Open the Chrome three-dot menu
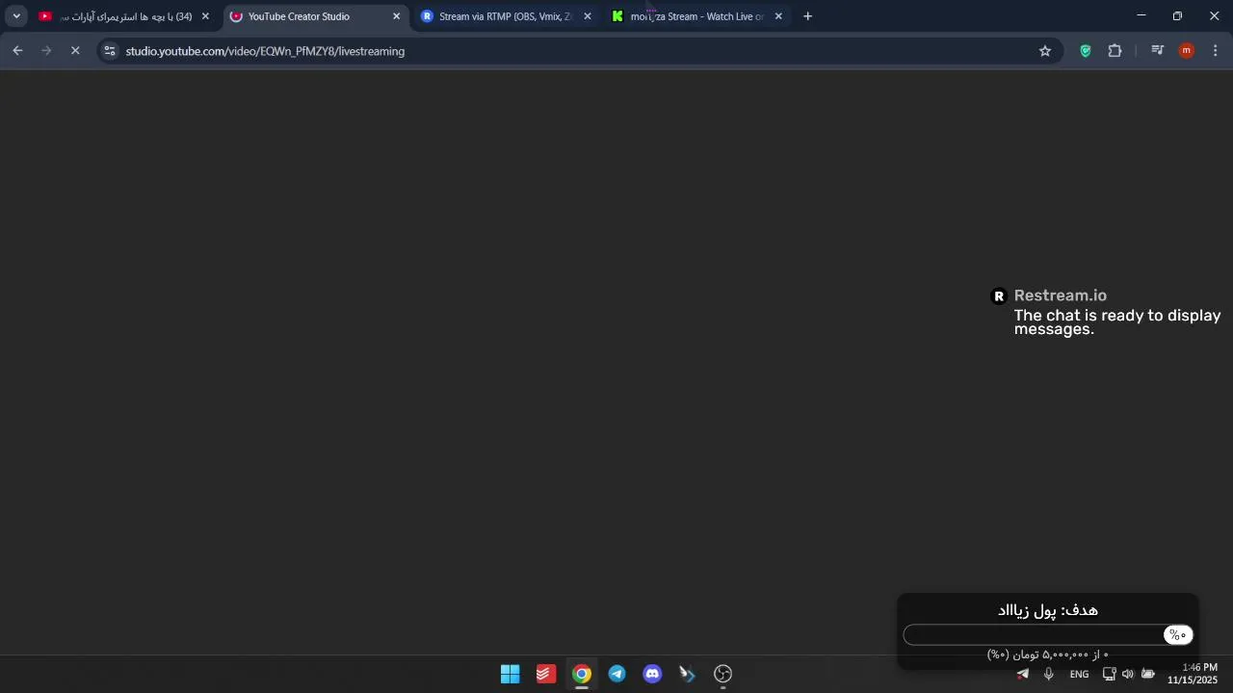 tap(1216, 51)
